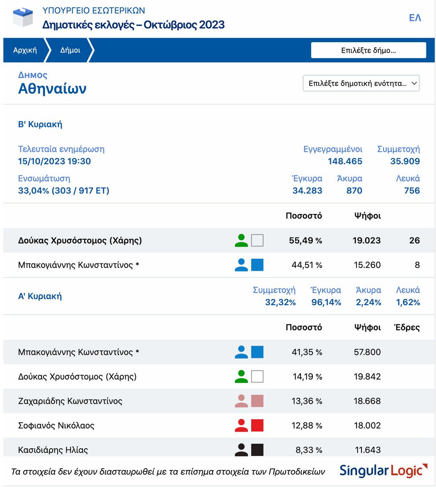Image resolution: width=436 pixels, height=500 pixels.
Task: Select the white party square for Δούκας in Β' Κυριακή
Action: coord(258,240)
